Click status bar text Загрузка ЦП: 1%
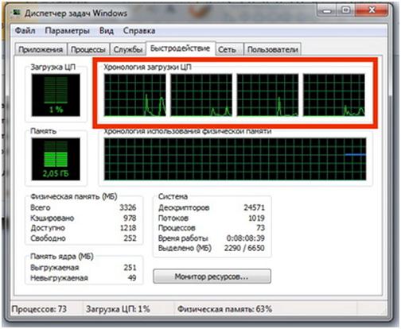The width and height of the screenshot is (401, 329). pos(118,309)
